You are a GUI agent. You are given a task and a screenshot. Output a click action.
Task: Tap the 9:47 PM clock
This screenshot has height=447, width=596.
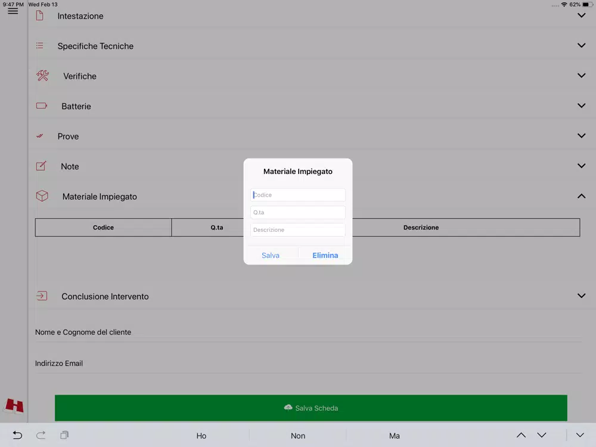(x=13, y=5)
